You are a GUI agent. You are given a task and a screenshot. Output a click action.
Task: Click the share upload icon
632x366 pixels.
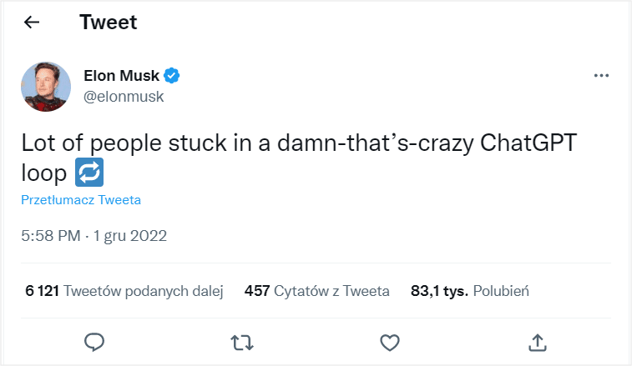pos(538,342)
